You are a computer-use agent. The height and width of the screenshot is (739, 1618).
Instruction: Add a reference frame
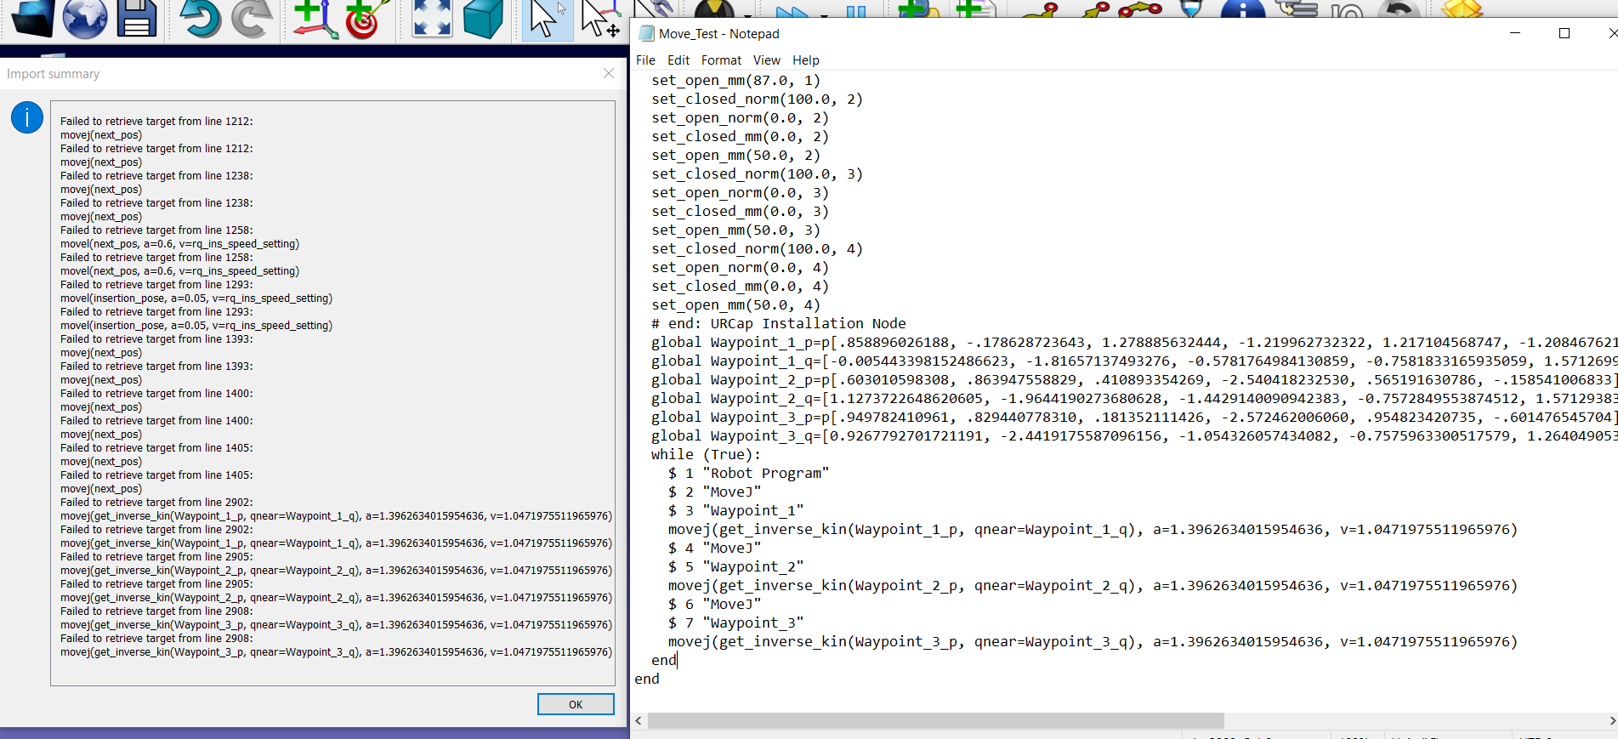(315, 19)
